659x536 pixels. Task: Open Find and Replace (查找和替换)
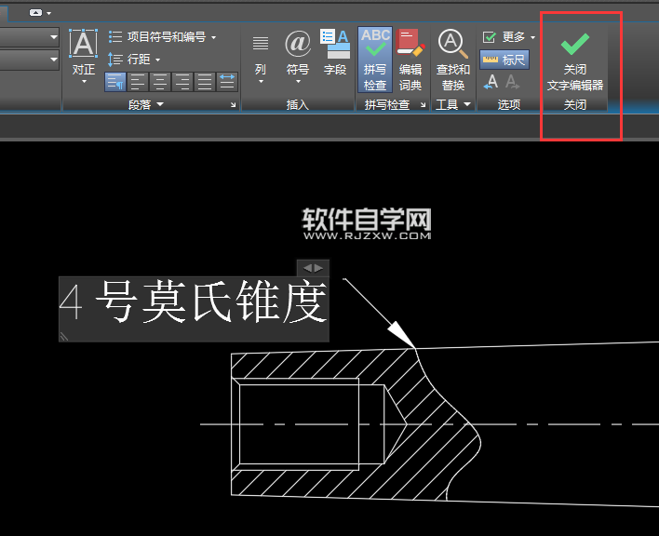[x=452, y=60]
